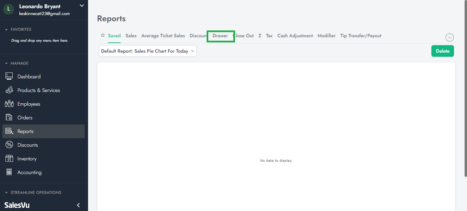Open the Leonardo Bryant account dropdown
This screenshot has height=211, width=467.
(x=82, y=5)
